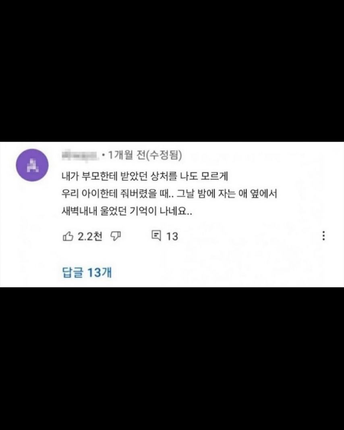Click the word 아이한테 in second line
Image resolution: width=344 pixels, height=430 pixels.
tap(100, 193)
